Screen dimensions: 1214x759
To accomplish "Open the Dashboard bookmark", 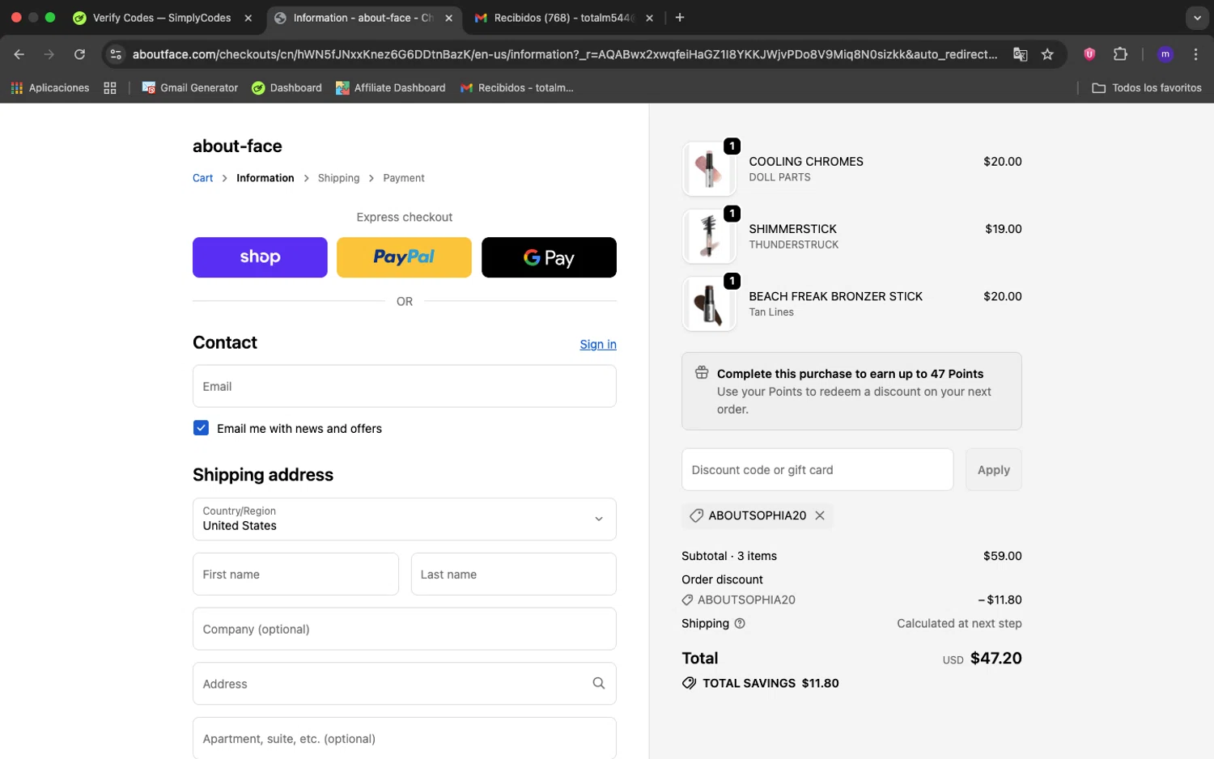I will (287, 87).
